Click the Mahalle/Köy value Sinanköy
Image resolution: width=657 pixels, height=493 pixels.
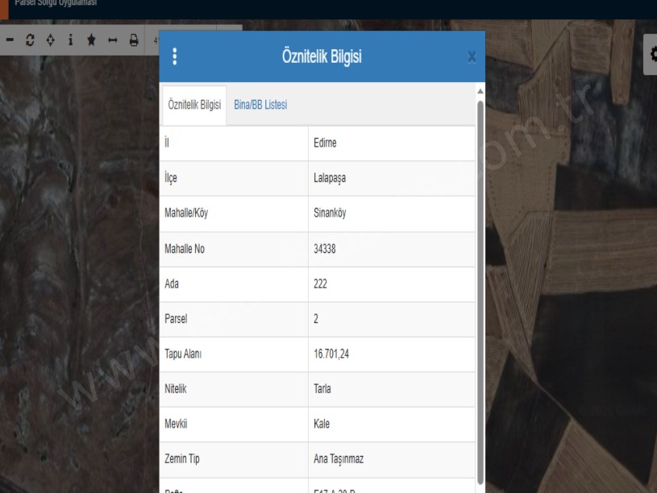pyautogui.click(x=331, y=213)
